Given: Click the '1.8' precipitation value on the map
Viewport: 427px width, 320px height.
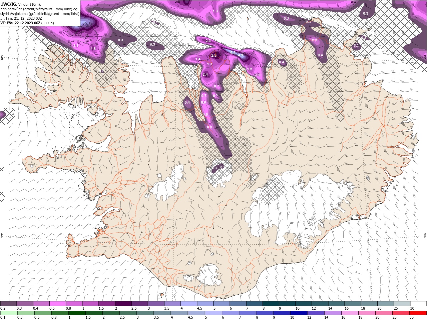Looking at the screenshot, I should point(93,49).
